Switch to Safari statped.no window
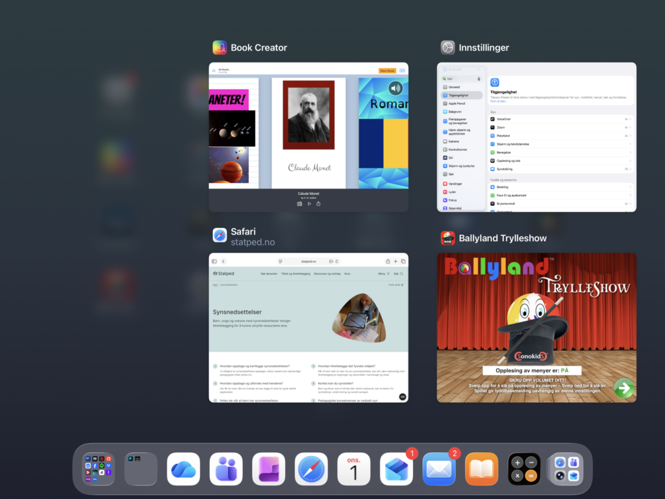 308,327
